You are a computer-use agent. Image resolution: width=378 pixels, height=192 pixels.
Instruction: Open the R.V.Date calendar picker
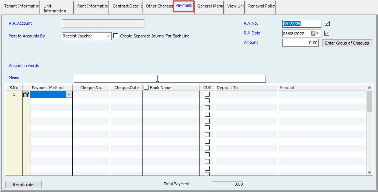coord(315,33)
